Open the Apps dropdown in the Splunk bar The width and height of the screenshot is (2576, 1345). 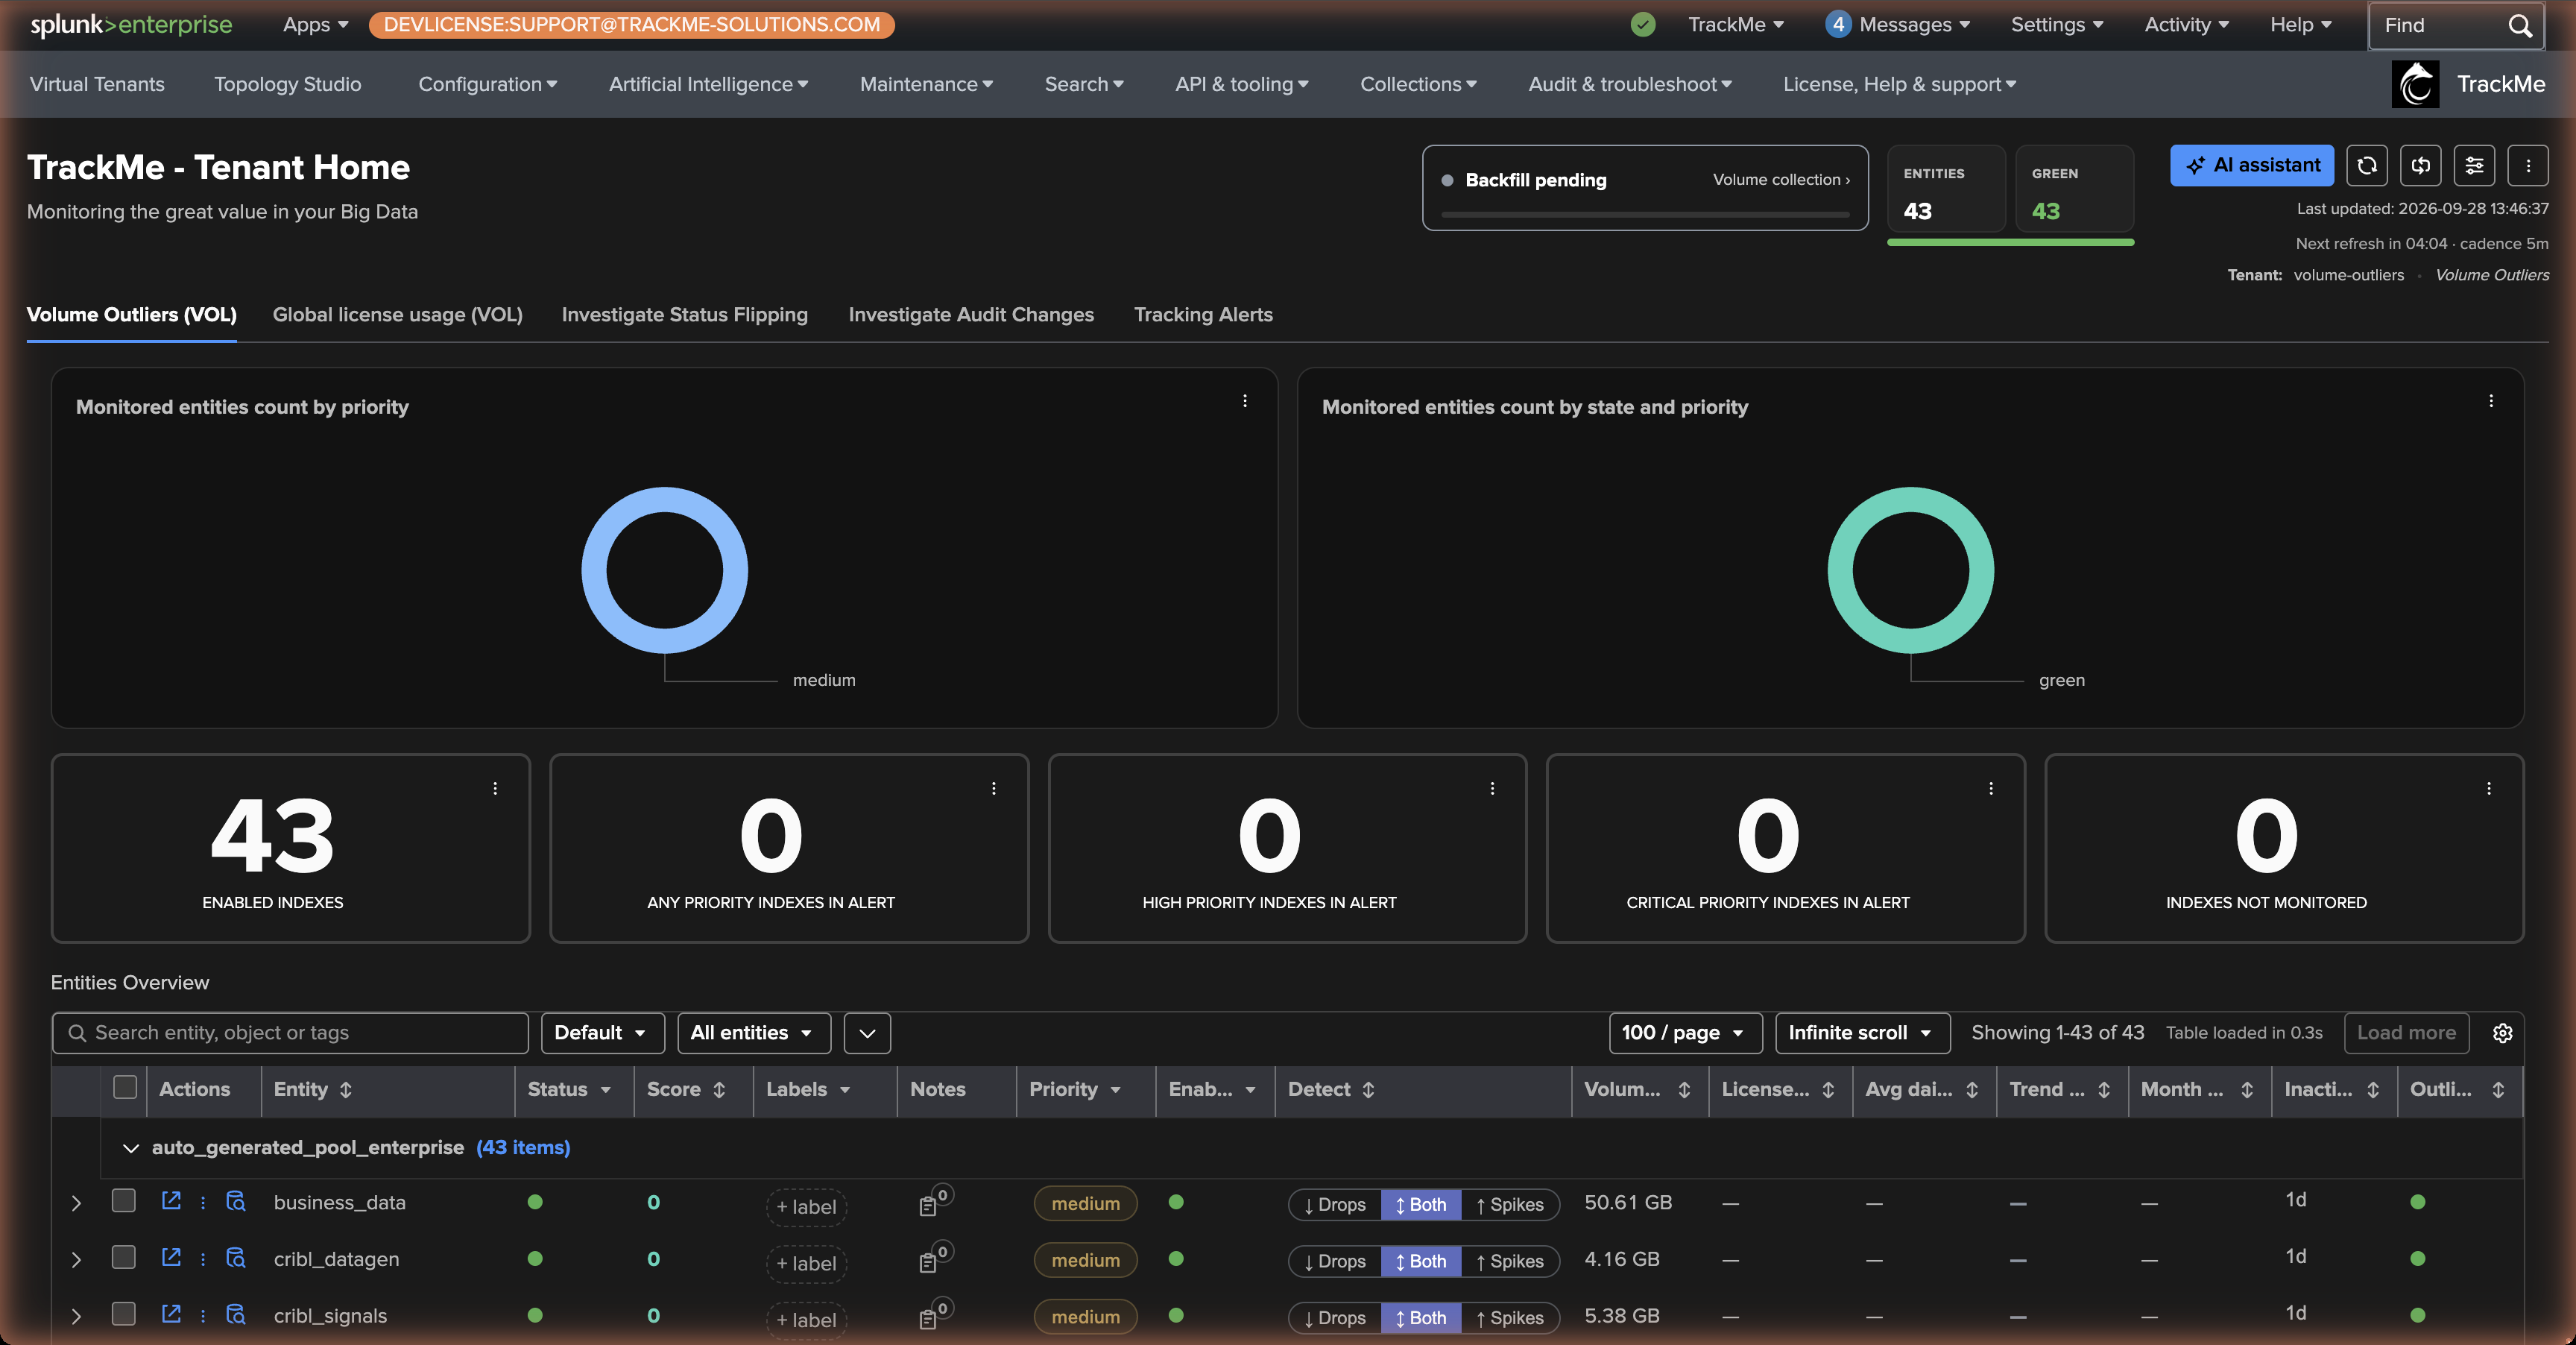click(315, 25)
